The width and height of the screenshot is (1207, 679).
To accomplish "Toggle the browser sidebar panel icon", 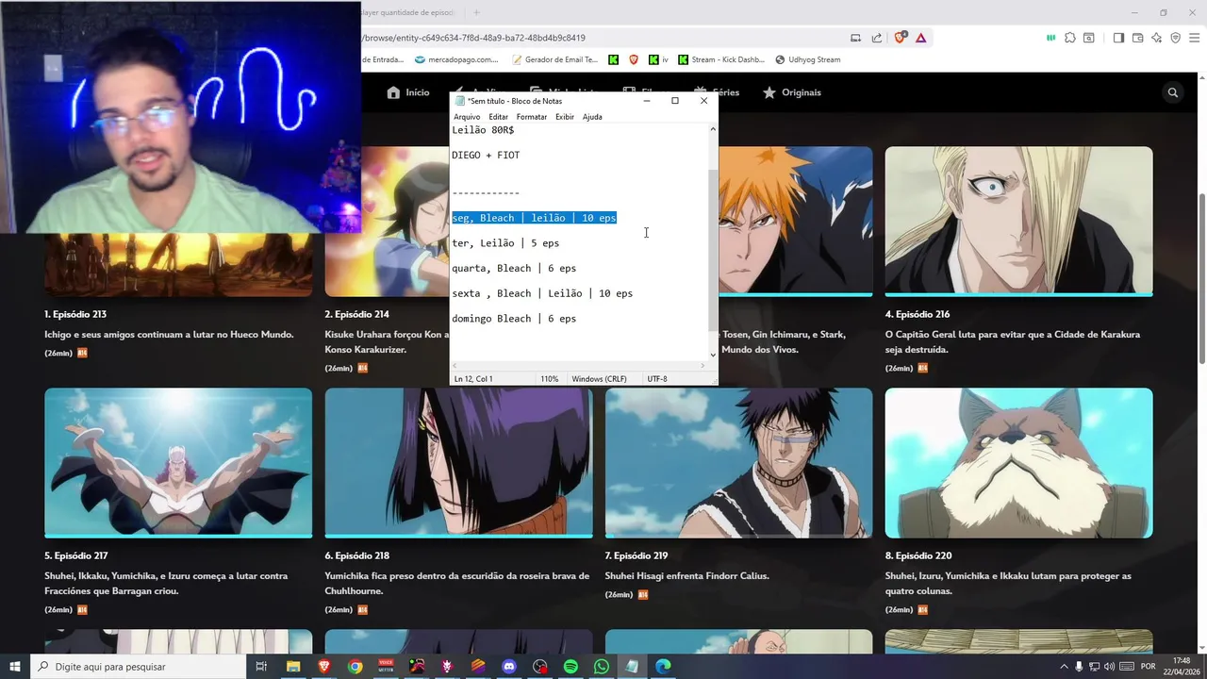I will point(1118,38).
